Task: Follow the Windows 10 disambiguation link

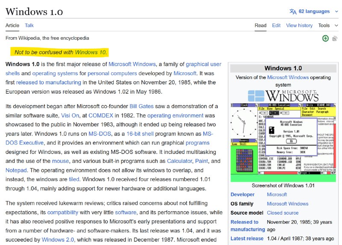Action: [x=91, y=52]
